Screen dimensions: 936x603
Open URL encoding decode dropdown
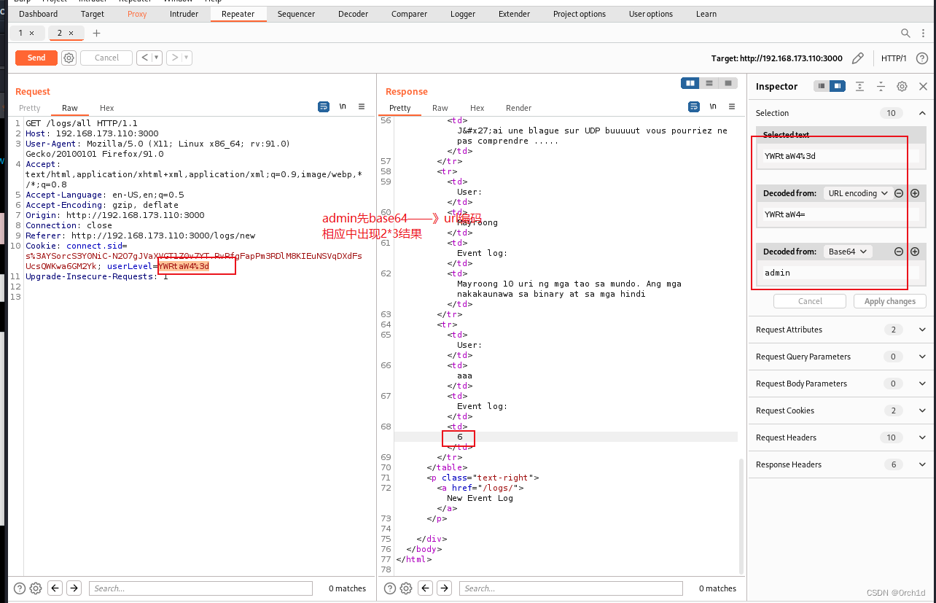858,193
